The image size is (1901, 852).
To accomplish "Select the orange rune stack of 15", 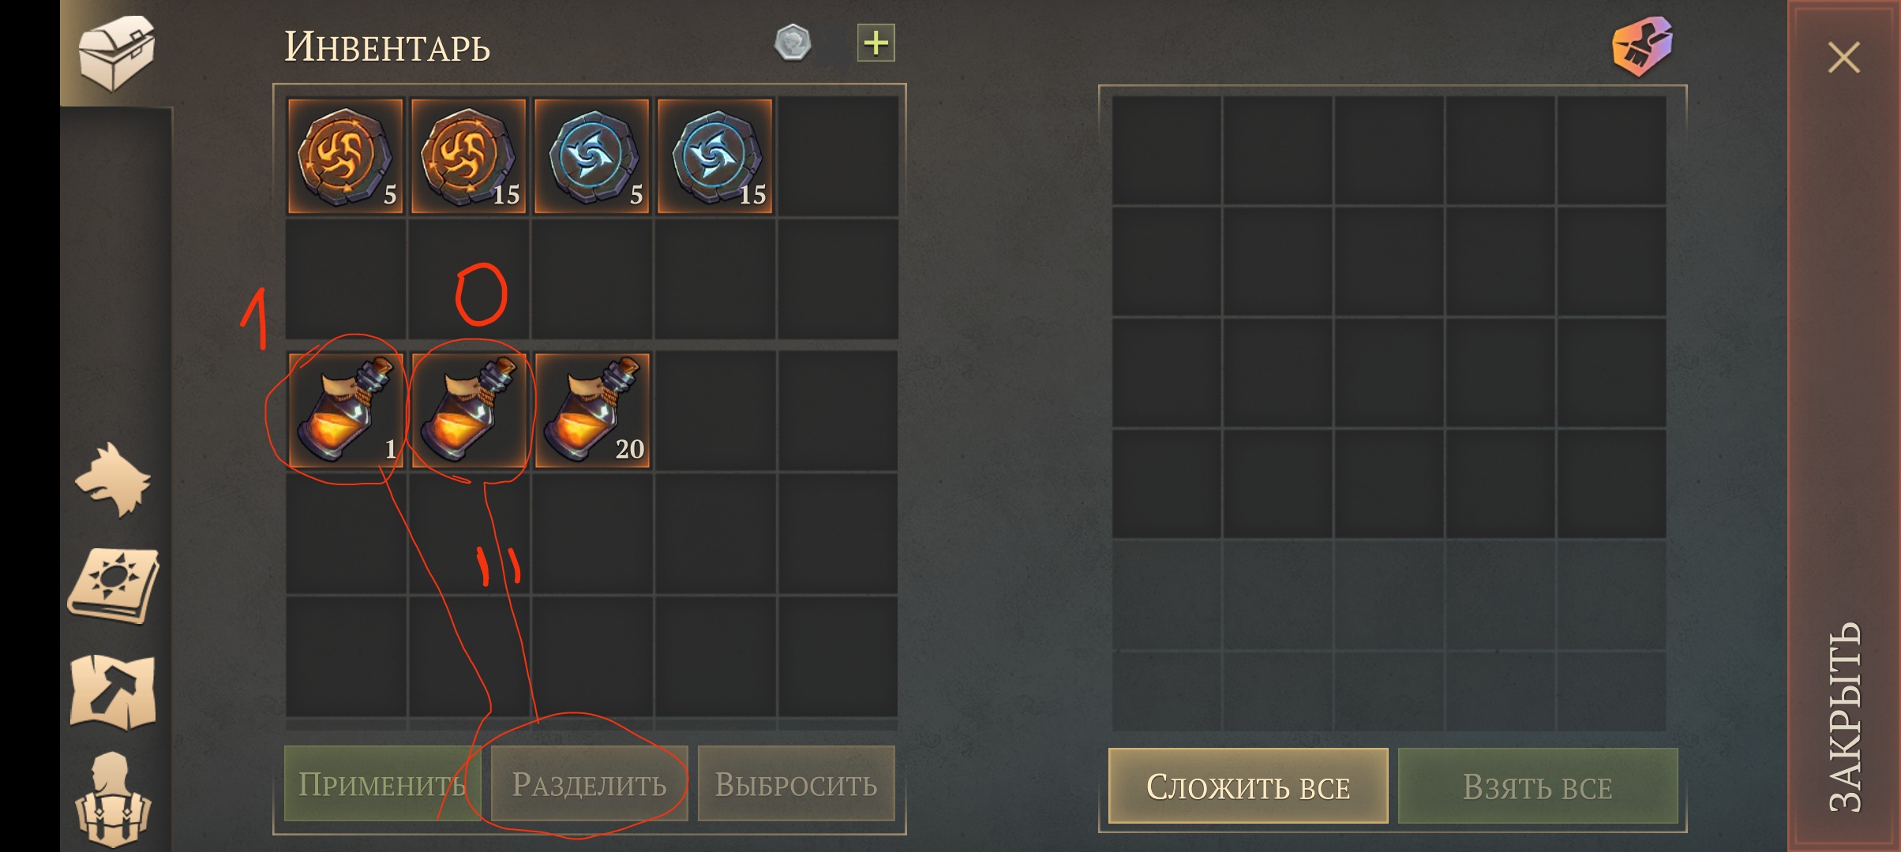I will (468, 156).
